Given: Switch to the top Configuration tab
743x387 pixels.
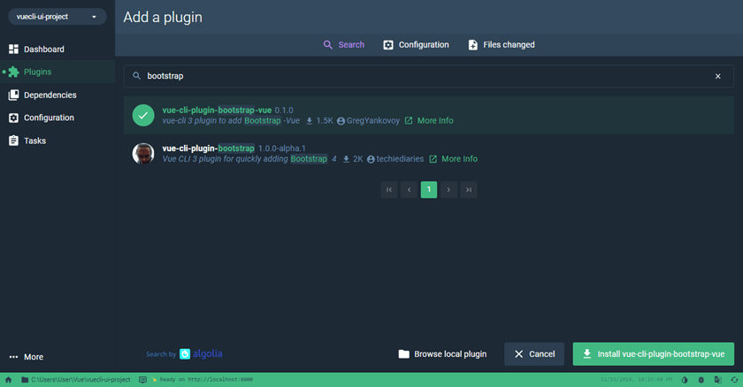Looking at the screenshot, I should click(416, 44).
